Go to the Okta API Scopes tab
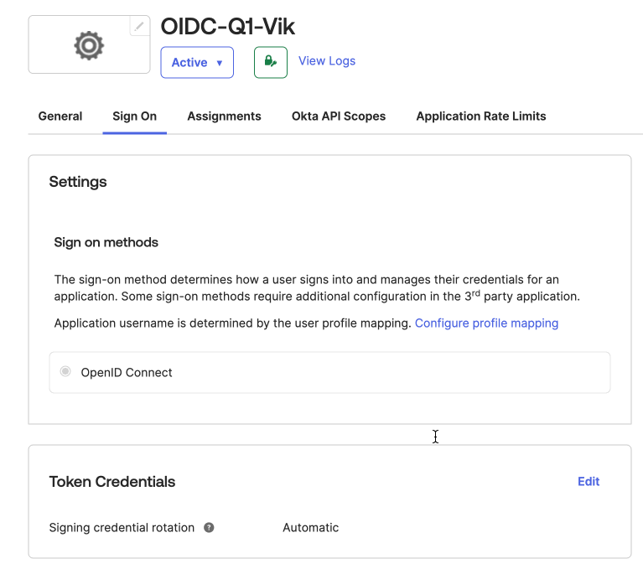Image resolution: width=643 pixels, height=574 pixels. (339, 116)
